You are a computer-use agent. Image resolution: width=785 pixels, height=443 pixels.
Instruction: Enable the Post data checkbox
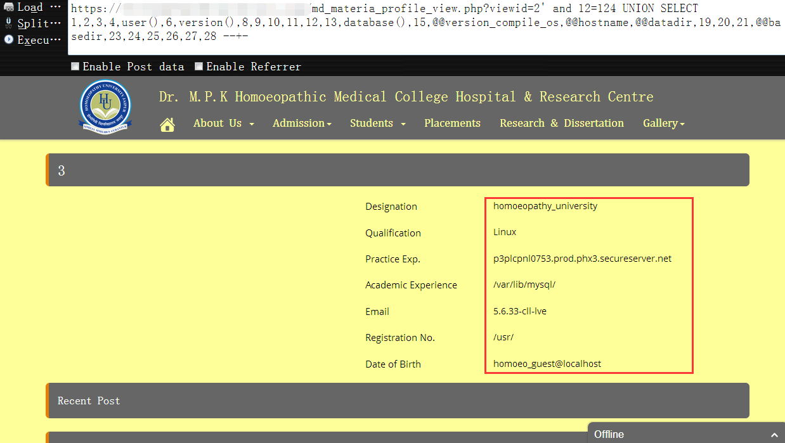75,67
